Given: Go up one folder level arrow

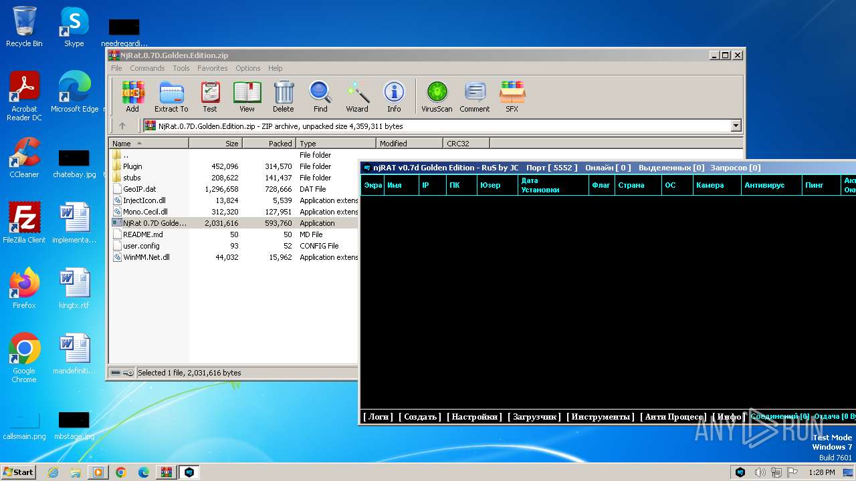Looking at the screenshot, I should (122, 126).
